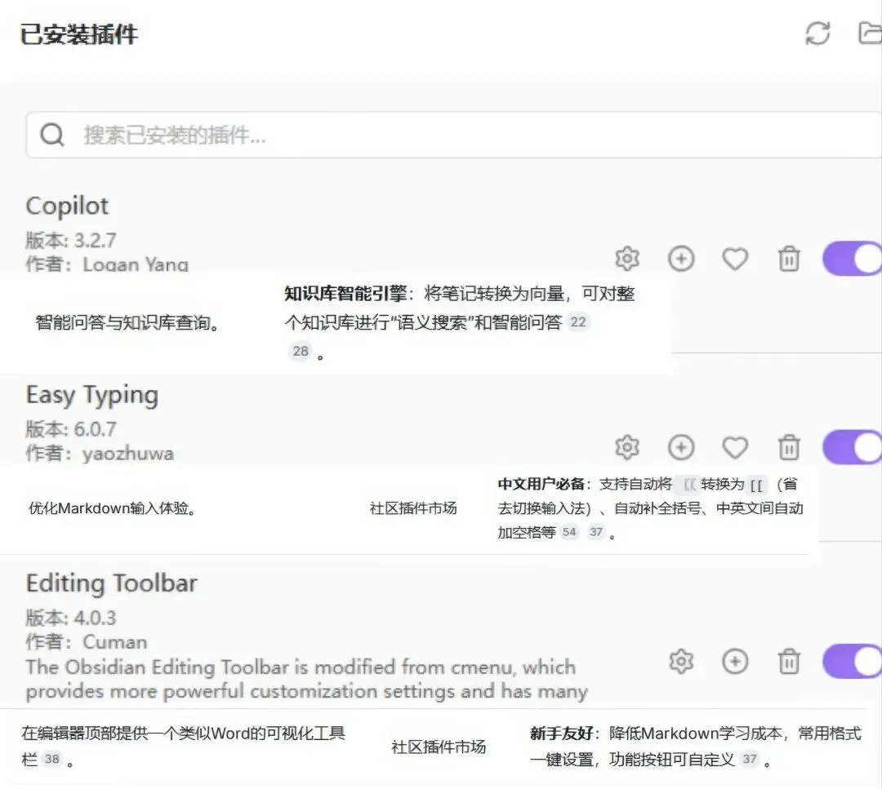The width and height of the screenshot is (882, 789).
Task: Click 新手友好 bold label
Action: point(561,734)
